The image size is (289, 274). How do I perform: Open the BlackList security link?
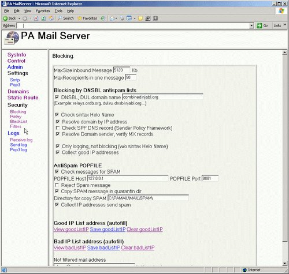[18, 121]
